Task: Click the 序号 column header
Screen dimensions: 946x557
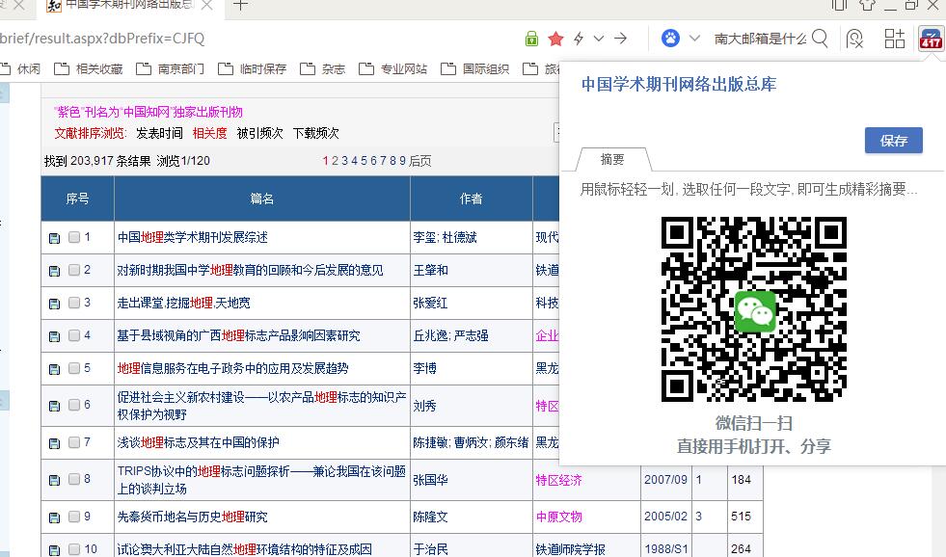Action: coord(77,199)
